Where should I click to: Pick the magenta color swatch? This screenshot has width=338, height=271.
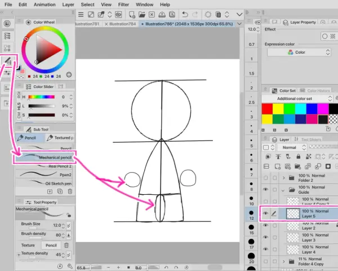tap(323, 109)
